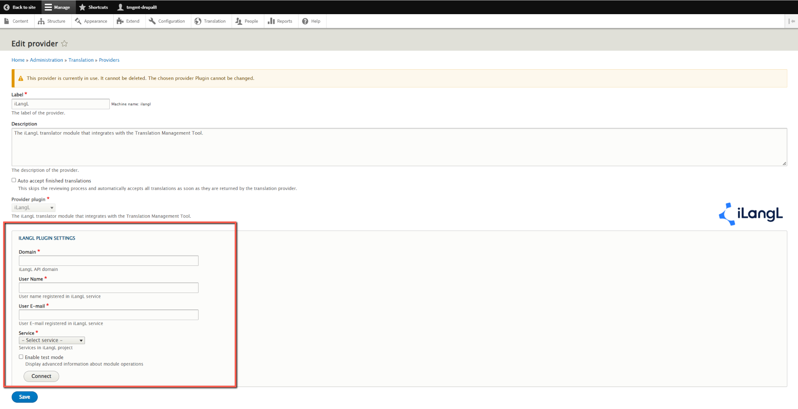Open the Content menu
Image resolution: width=798 pixels, height=409 pixels.
[17, 21]
